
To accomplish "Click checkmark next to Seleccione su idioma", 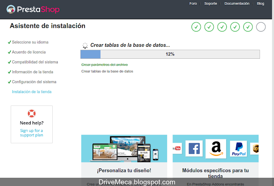I will (9, 42).
